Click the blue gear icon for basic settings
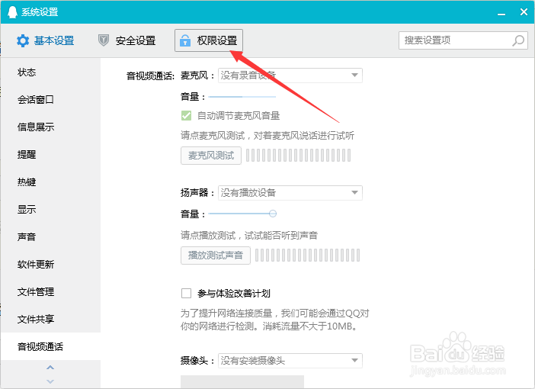Viewport: 535px width, 389px height. click(x=23, y=40)
